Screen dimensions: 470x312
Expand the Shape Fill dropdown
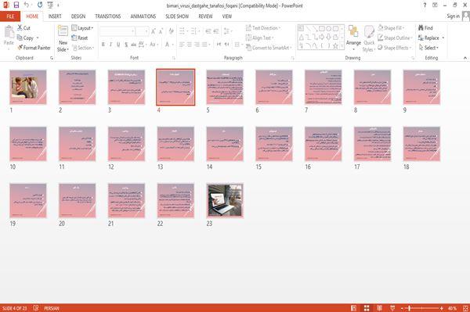click(391, 28)
